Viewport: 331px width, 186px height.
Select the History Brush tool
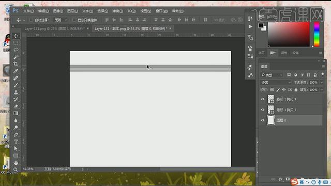(x=16, y=99)
